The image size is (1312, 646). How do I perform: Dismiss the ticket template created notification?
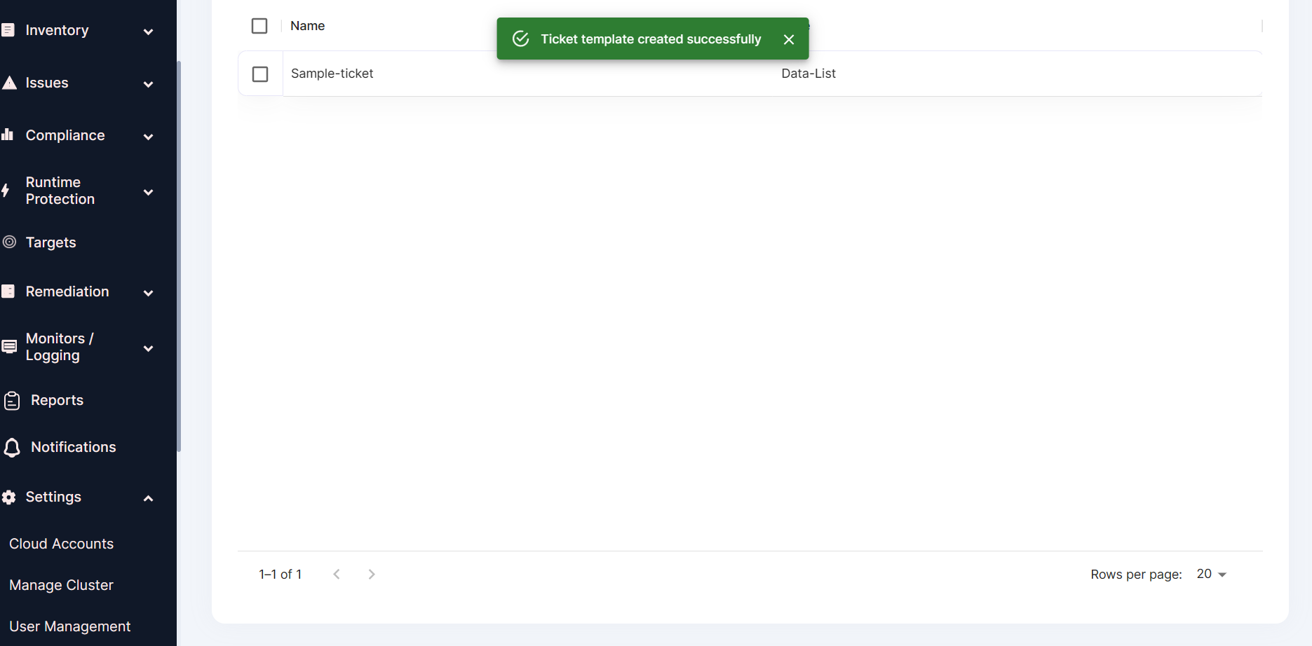(x=789, y=39)
